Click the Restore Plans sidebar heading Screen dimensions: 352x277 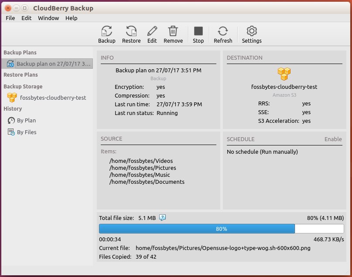[x=21, y=74]
